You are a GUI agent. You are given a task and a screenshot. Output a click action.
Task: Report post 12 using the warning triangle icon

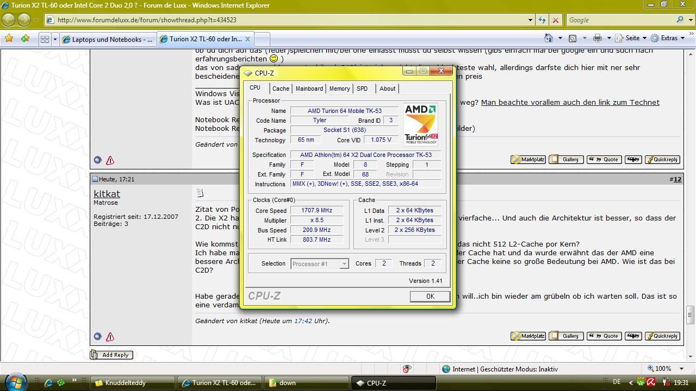click(x=110, y=337)
